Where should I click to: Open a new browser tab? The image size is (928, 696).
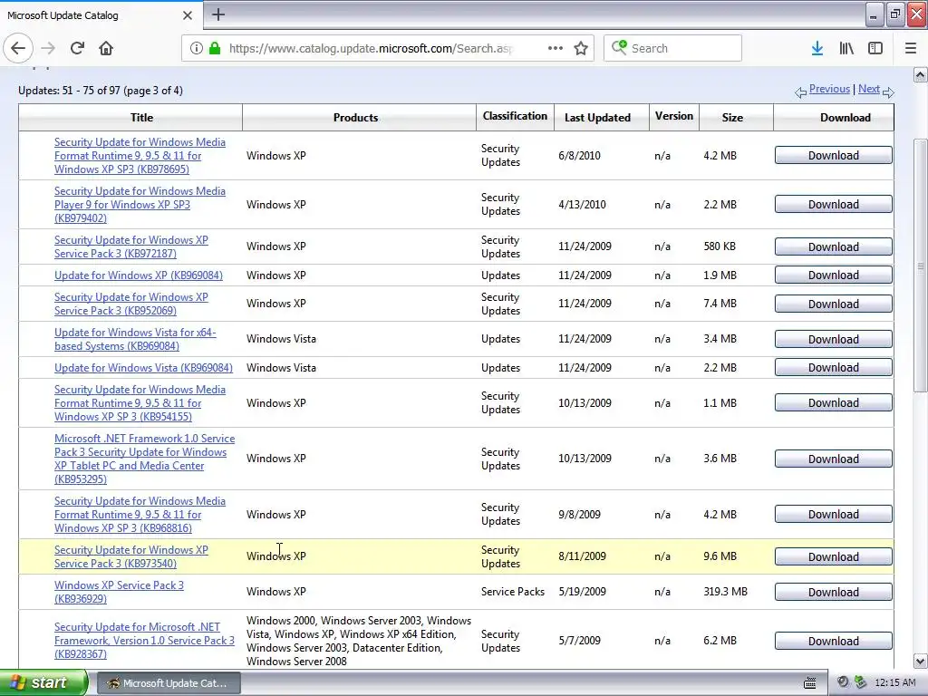click(217, 14)
